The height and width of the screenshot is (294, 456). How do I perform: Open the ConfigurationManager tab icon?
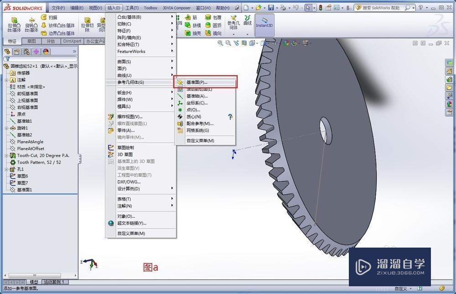(x=26, y=52)
